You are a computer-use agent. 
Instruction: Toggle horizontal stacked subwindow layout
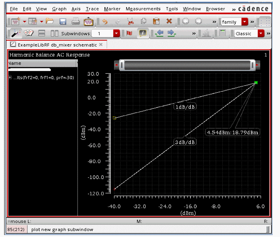(42, 33)
